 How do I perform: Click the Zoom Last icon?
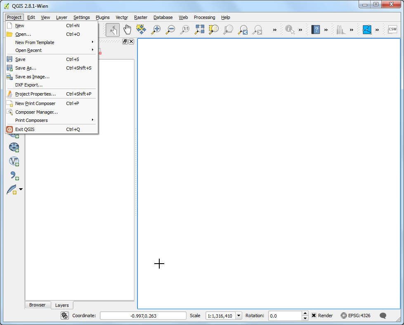pos(243,30)
